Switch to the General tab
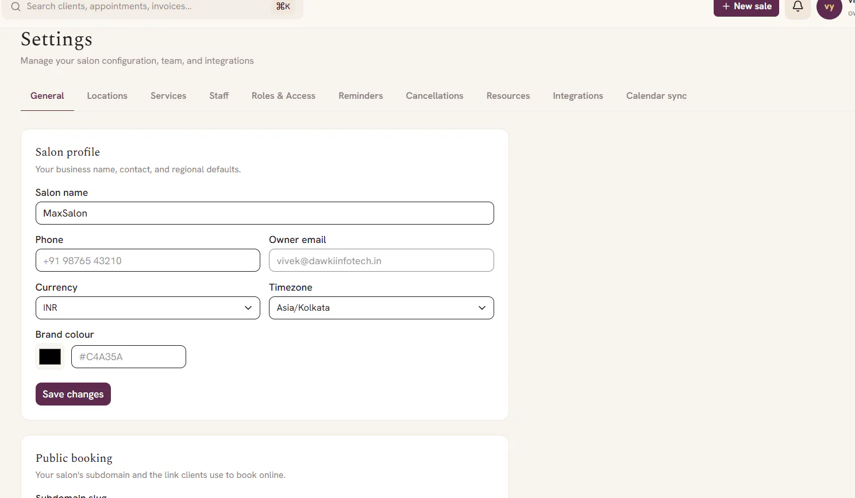855x498 pixels. coord(47,96)
